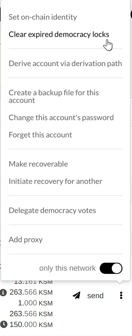The height and width of the screenshot is (336, 132).
Task: Select Delegate democracy votes
Action: coord(52,210)
